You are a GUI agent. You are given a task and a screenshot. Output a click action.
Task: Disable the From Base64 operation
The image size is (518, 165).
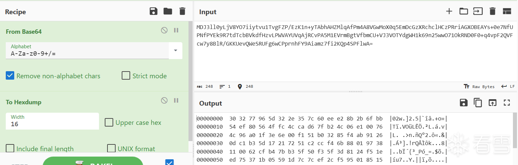164,30
